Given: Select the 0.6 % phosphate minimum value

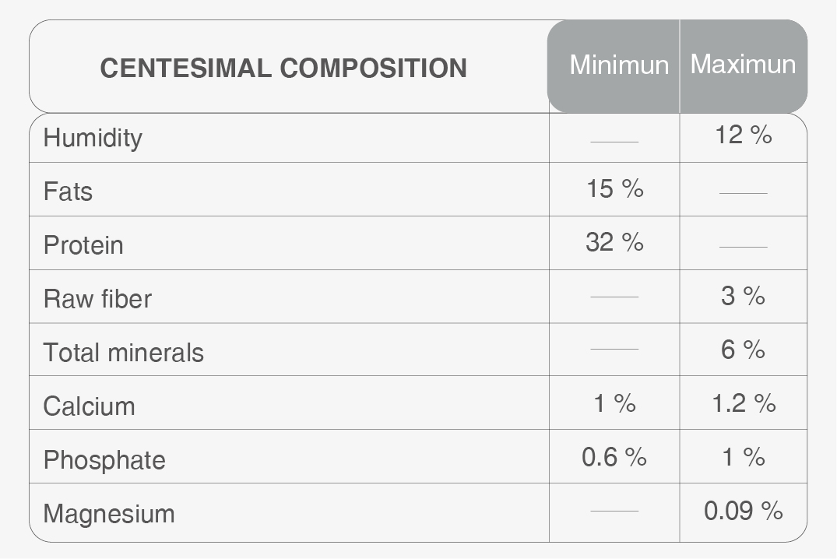Looking at the screenshot, I should (614, 457).
